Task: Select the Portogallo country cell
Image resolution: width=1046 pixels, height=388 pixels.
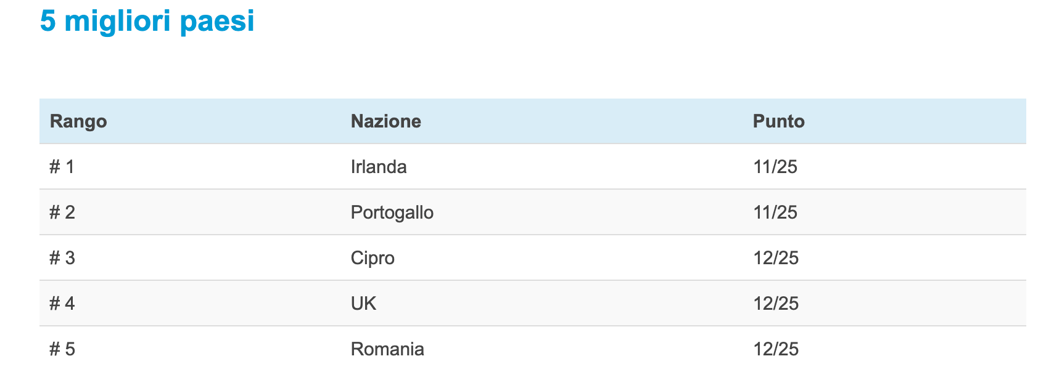Action: pyautogui.click(x=392, y=212)
